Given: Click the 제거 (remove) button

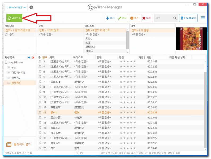Looking at the screenshot, I should click(134, 18).
